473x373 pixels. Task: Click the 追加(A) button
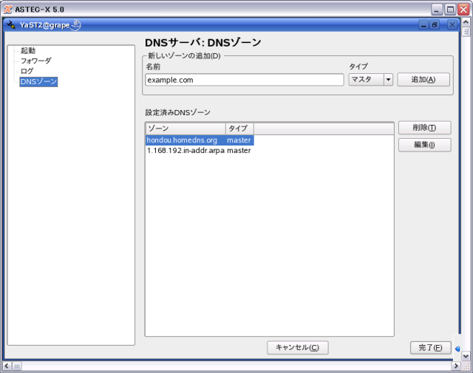[x=423, y=80]
